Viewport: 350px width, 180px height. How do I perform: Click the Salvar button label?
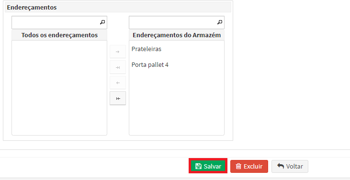(x=213, y=167)
